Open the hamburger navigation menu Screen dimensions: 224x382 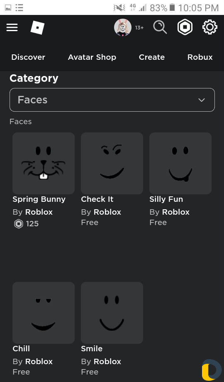(x=12, y=27)
